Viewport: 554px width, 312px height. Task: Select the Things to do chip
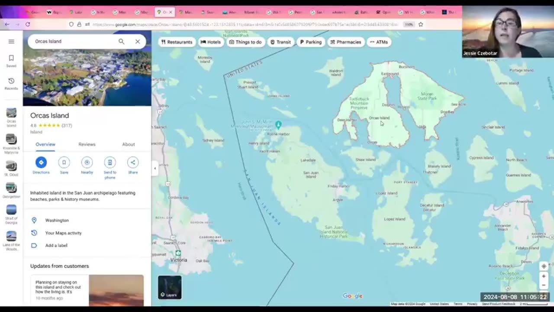click(x=245, y=42)
